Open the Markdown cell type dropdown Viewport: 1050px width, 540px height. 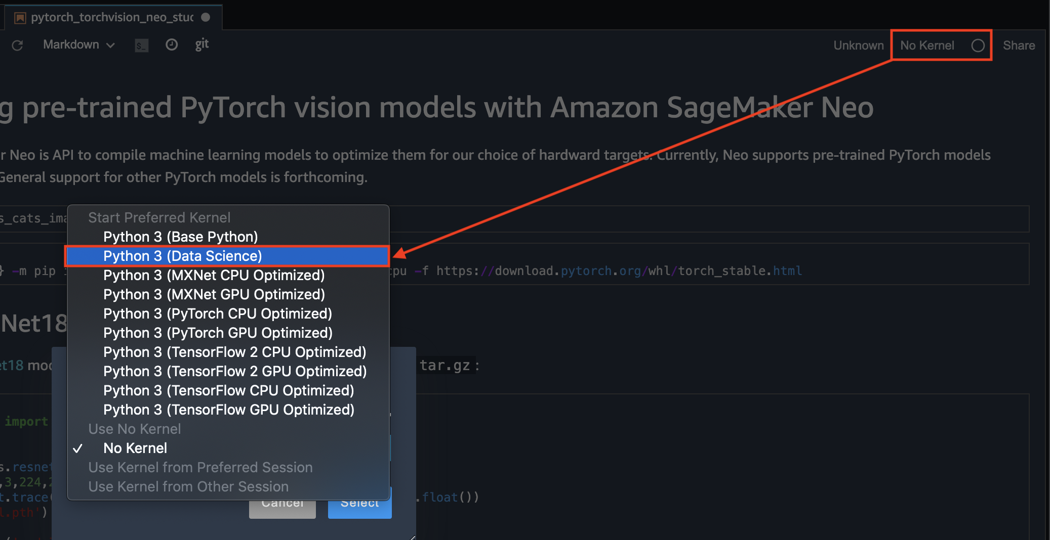pos(78,45)
